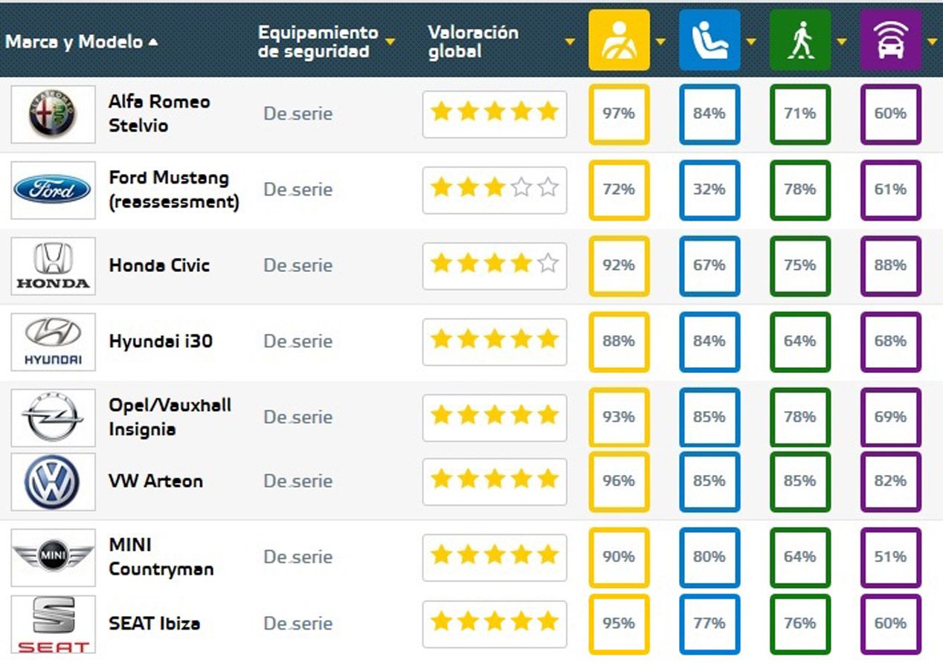943x663 pixels.
Task: Click the yellow adult occupant protection icon
Action: [x=619, y=40]
